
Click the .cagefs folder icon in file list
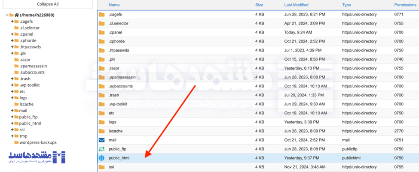click(102, 14)
